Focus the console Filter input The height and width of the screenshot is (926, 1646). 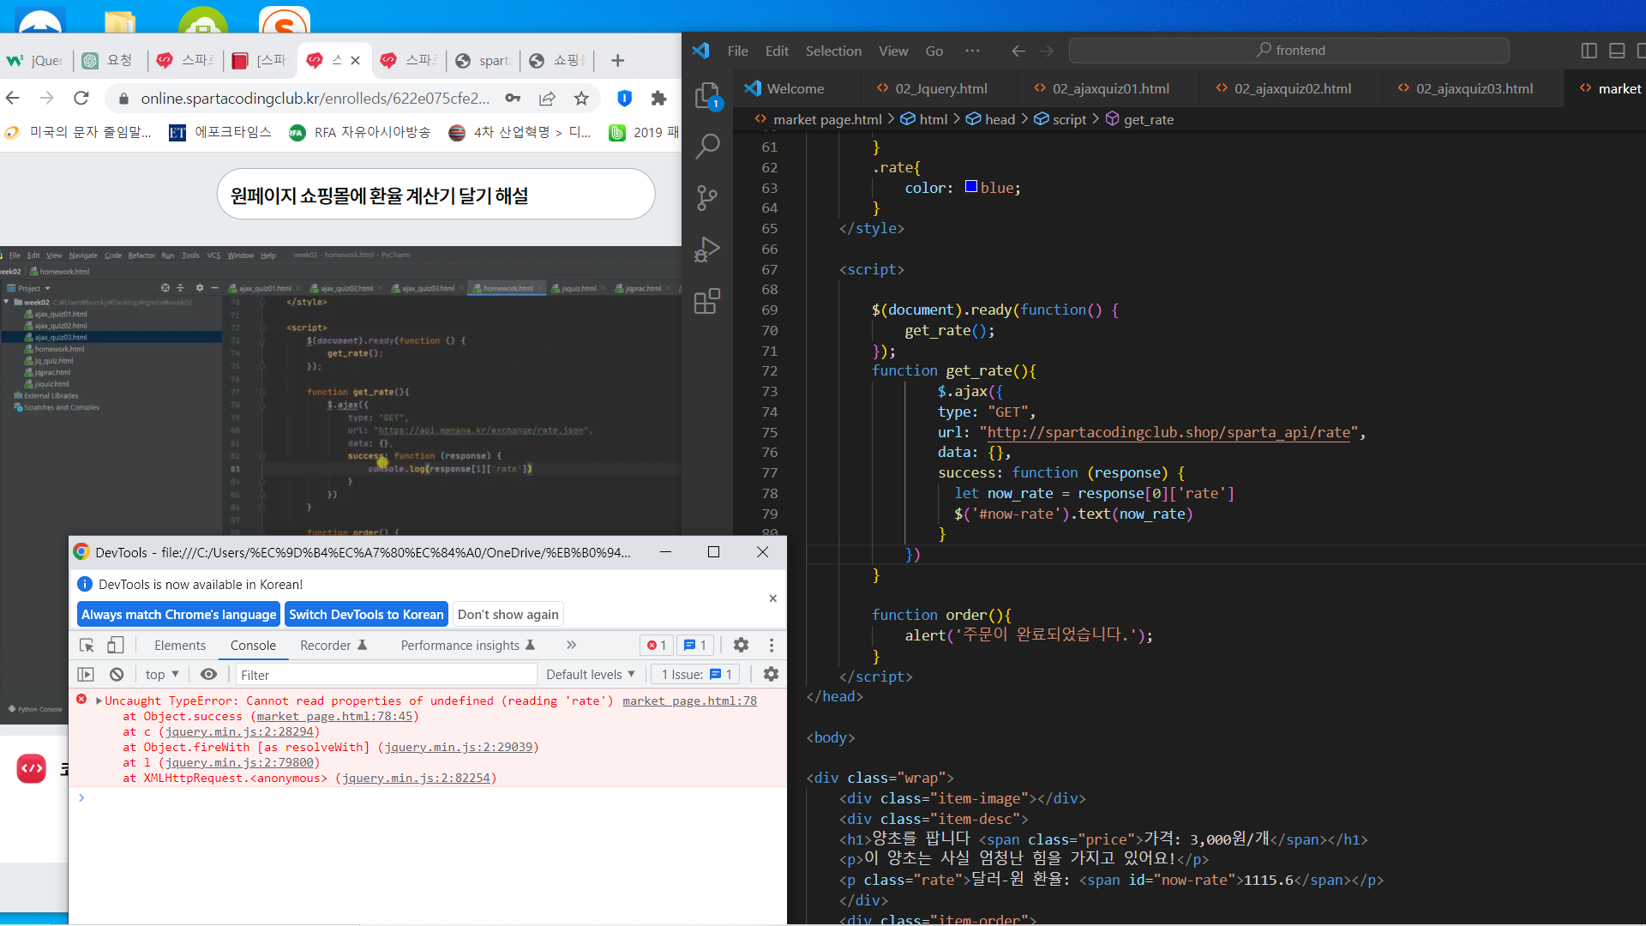click(x=386, y=675)
